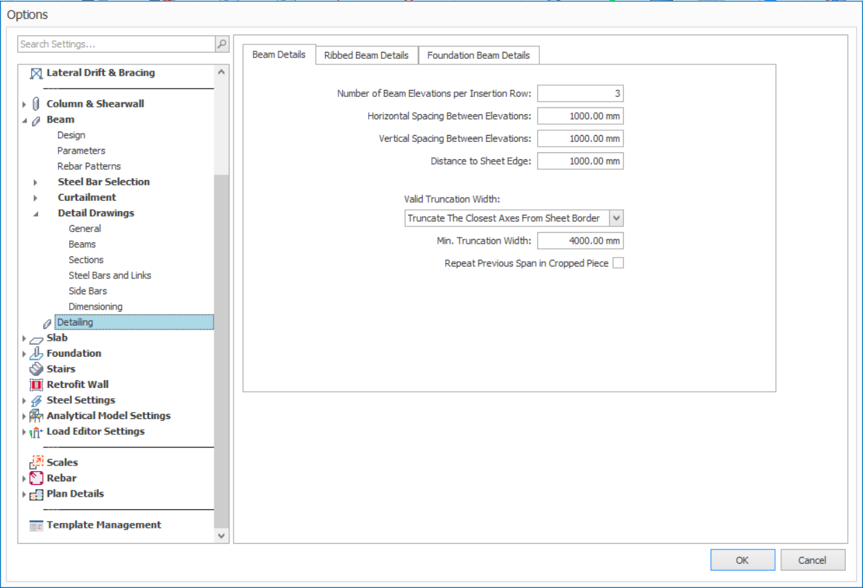Click the Lateral Drift & Bracing icon
863x588 pixels.
[x=37, y=73]
